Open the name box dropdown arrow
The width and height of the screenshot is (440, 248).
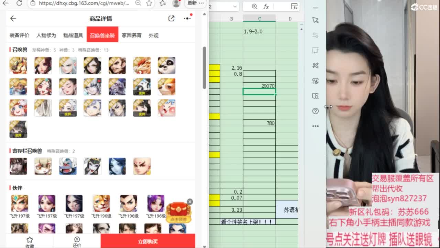pyautogui.click(x=235, y=7)
